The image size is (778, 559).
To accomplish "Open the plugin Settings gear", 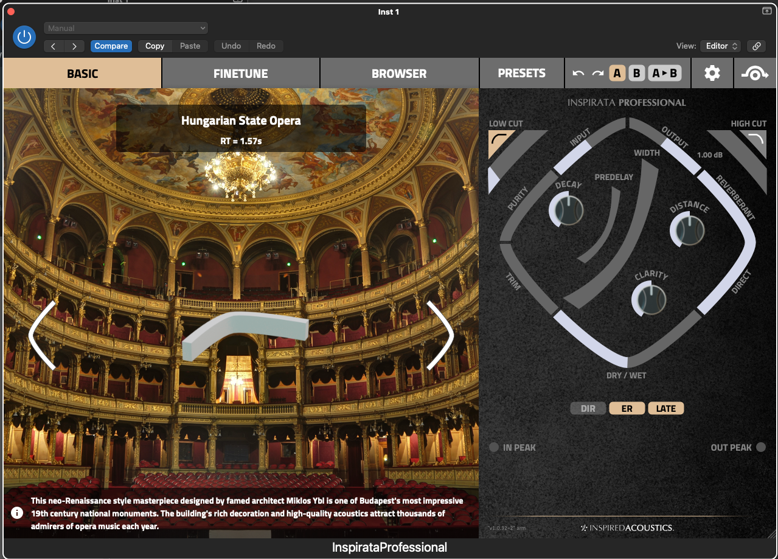I will coord(712,73).
